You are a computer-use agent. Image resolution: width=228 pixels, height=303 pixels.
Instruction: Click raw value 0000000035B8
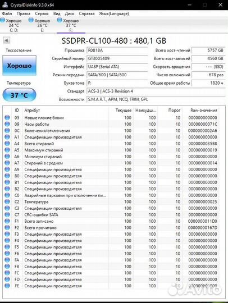pyautogui.click(x=203, y=144)
